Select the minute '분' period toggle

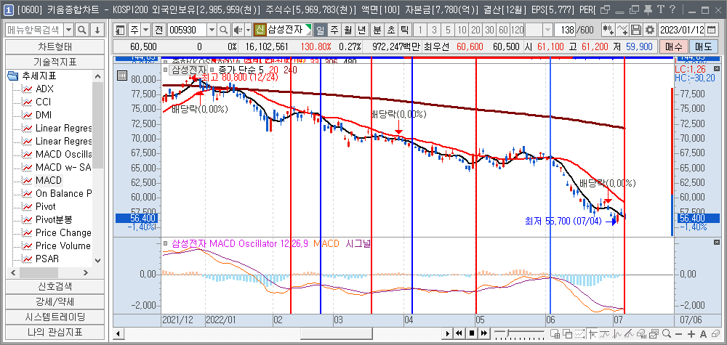[377, 30]
